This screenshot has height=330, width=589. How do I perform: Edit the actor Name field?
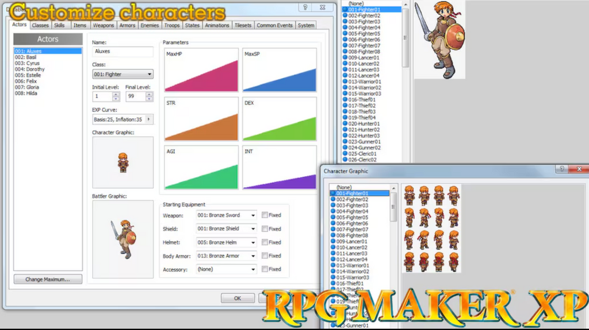point(123,52)
